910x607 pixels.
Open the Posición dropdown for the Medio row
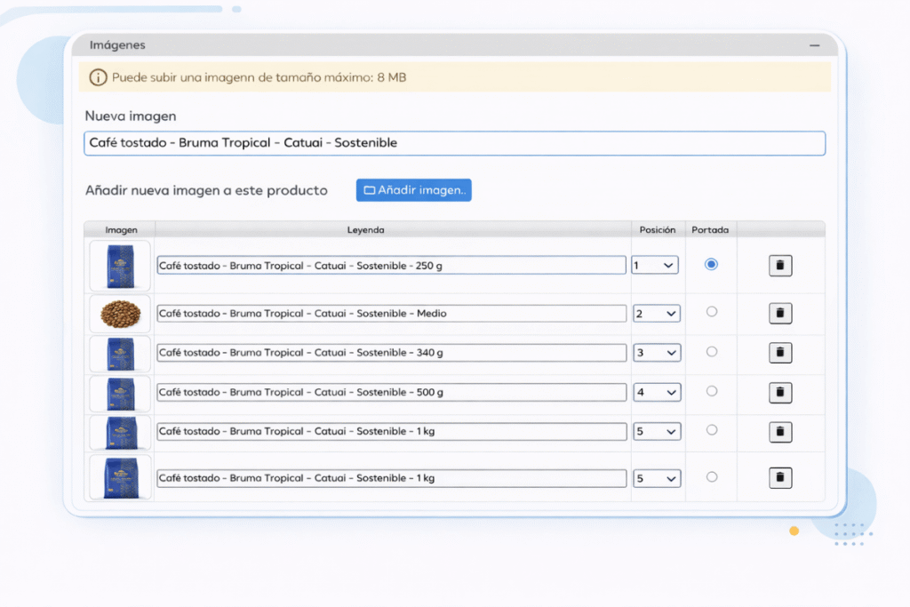point(657,314)
